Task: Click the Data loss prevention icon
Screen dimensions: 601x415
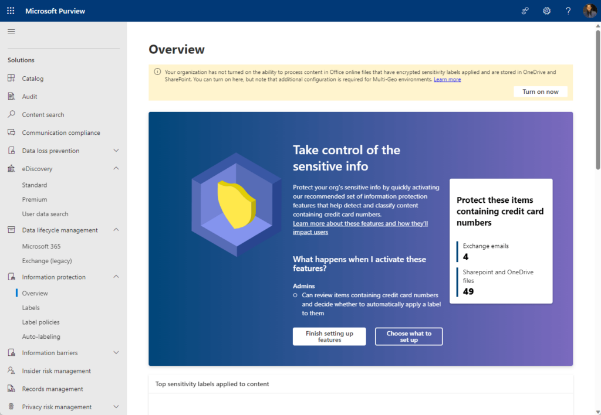Action: click(12, 151)
